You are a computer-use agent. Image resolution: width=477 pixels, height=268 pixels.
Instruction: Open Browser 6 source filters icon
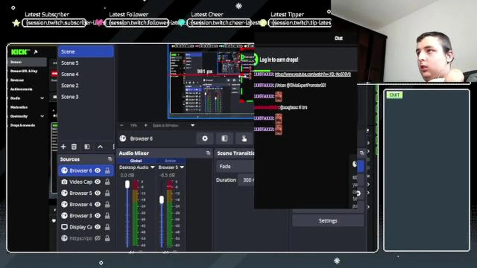[x=224, y=138]
